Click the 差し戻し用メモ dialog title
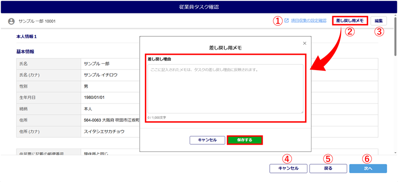This screenshot has height=182, width=398. pyautogui.click(x=225, y=48)
